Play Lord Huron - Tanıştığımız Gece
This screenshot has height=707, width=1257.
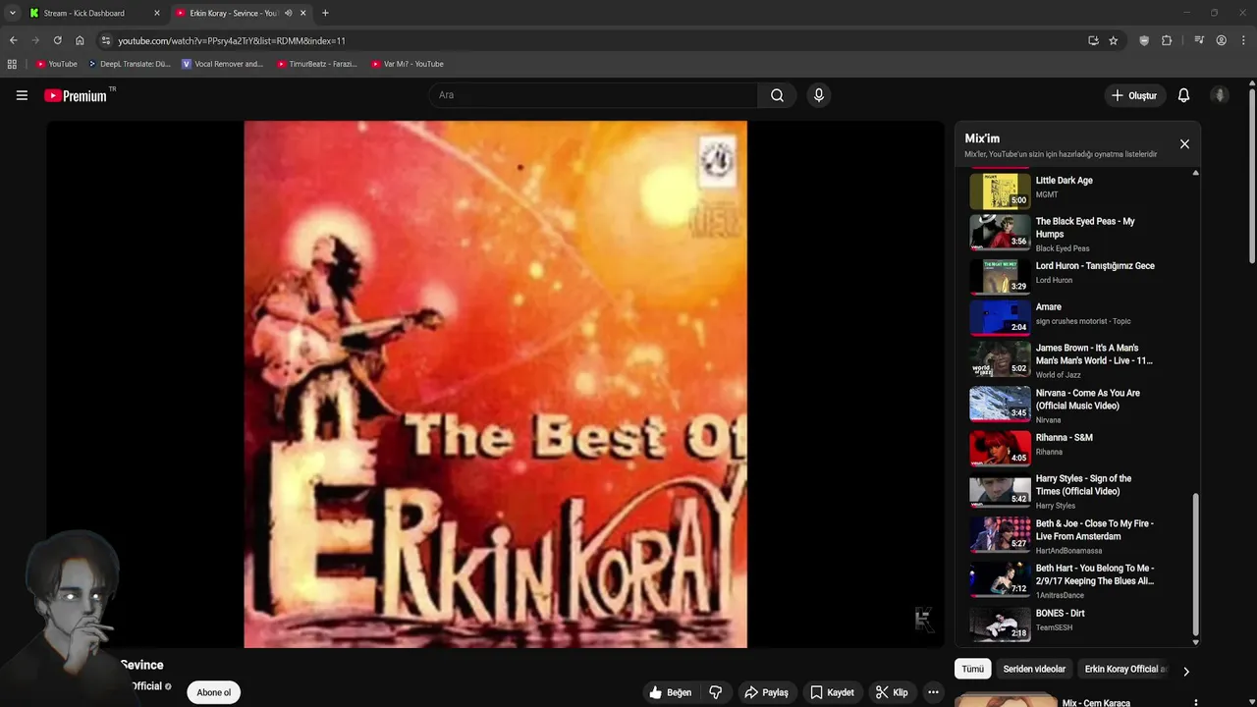[x=1075, y=276]
